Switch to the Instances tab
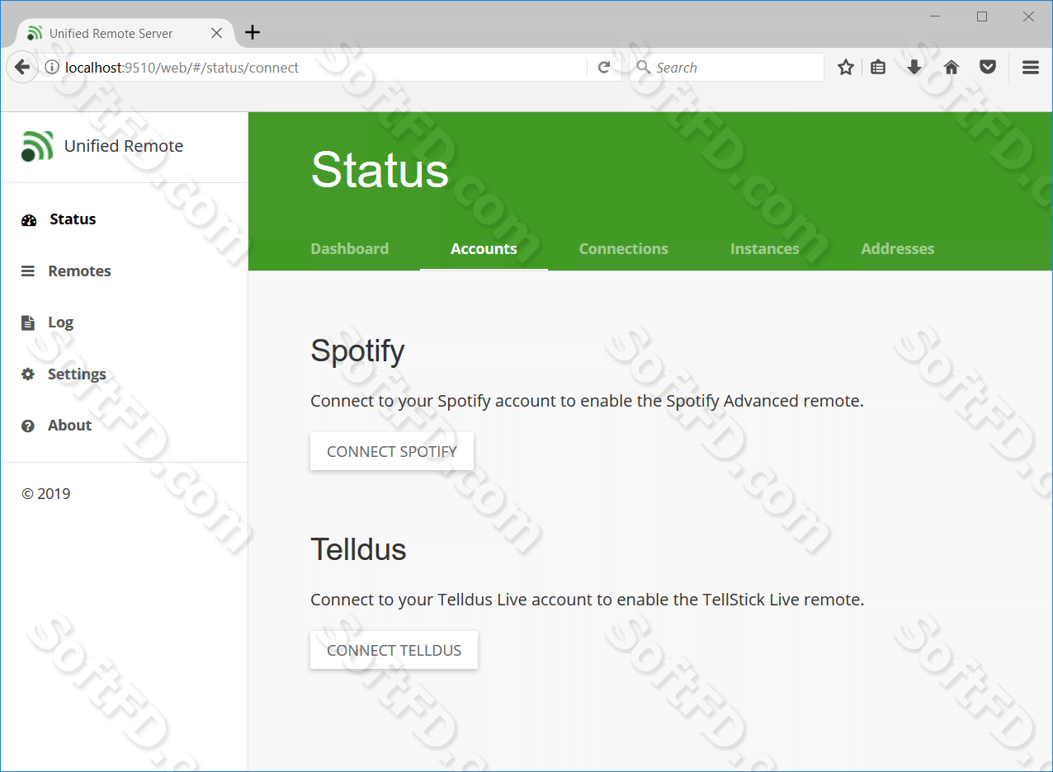The width and height of the screenshot is (1053, 772). tap(764, 248)
